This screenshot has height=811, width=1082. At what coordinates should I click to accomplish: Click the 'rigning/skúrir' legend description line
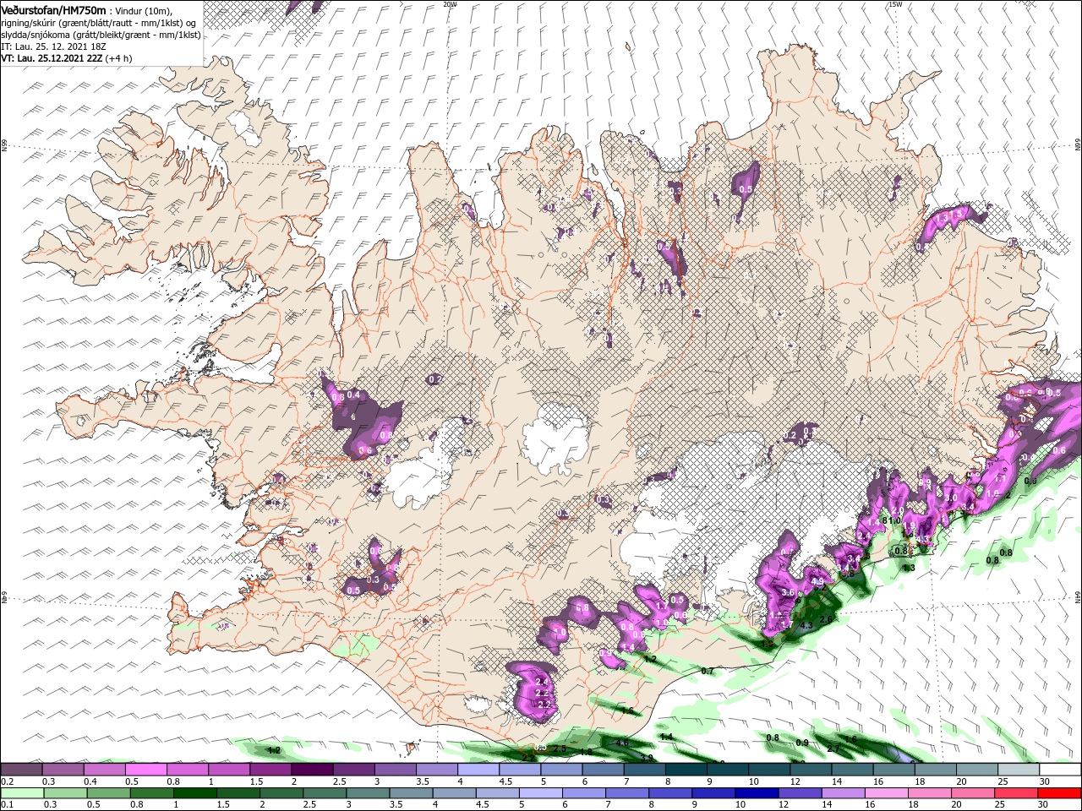point(98,23)
